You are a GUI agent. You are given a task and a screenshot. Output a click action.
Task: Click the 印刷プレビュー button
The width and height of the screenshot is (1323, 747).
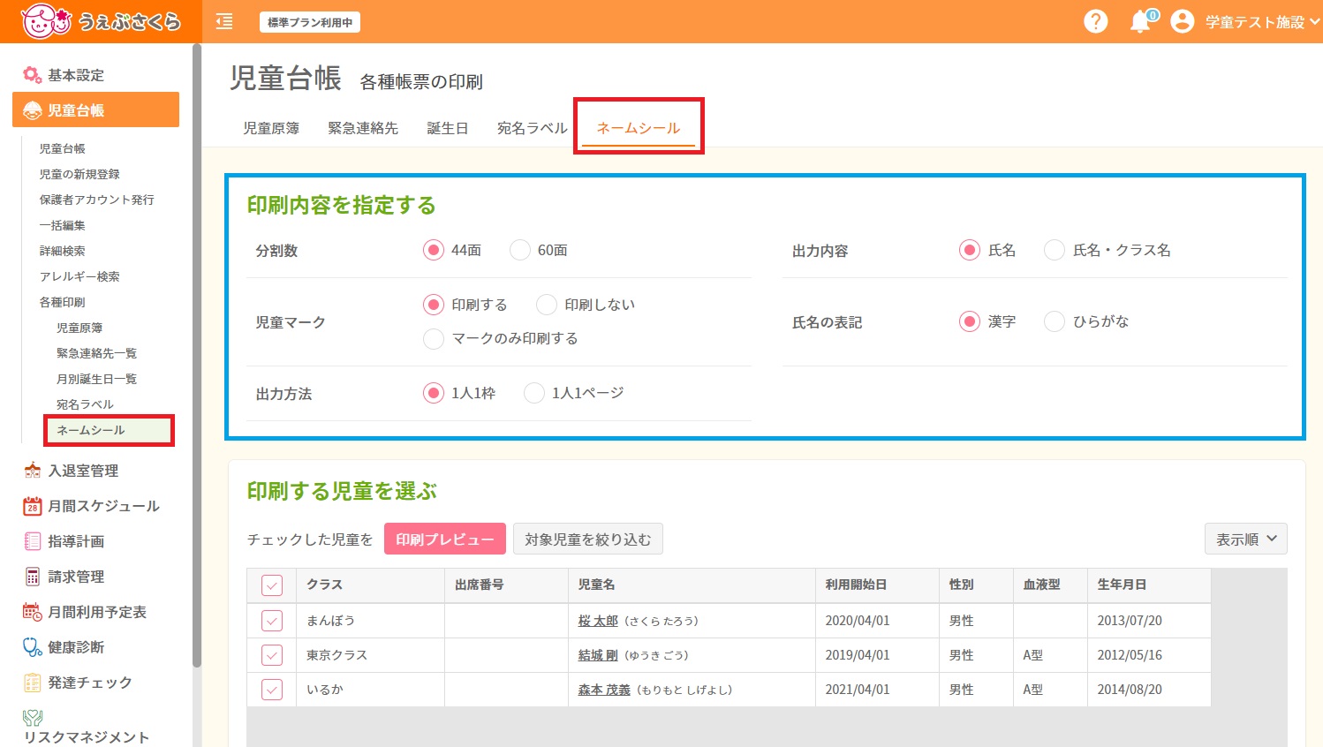(445, 539)
